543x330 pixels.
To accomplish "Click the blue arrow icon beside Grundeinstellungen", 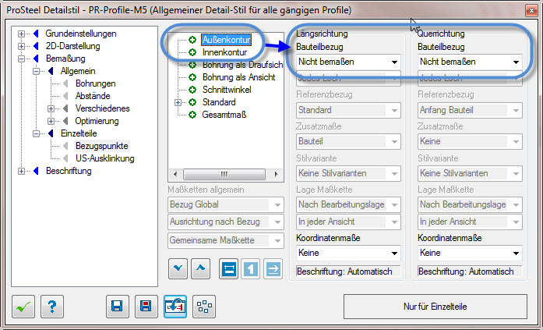I will click(x=36, y=34).
